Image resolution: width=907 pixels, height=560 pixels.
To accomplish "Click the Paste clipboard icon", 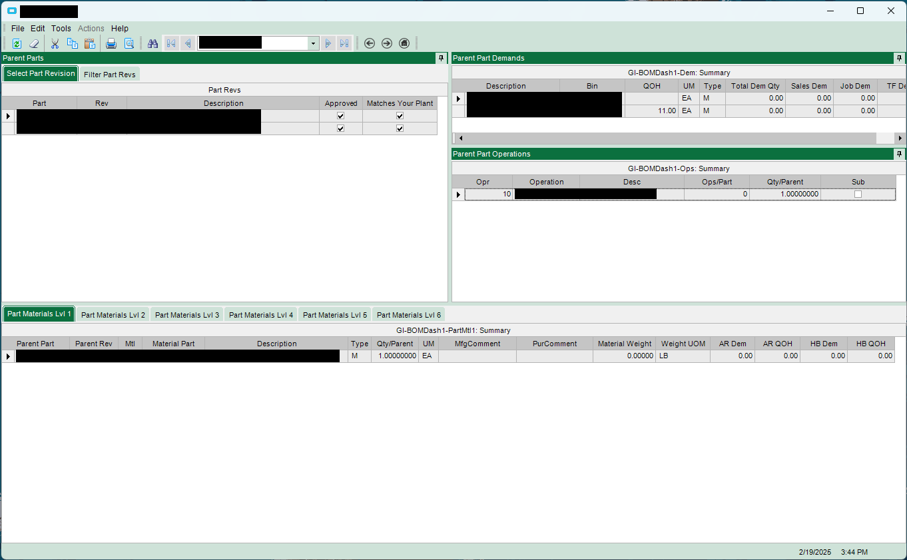I will pyautogui.click(x=90, y=43).
